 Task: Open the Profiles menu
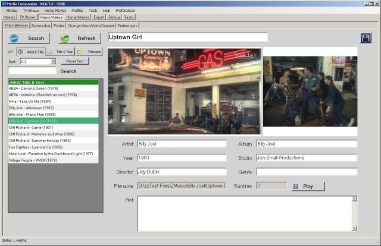click(x=77, y=11)
